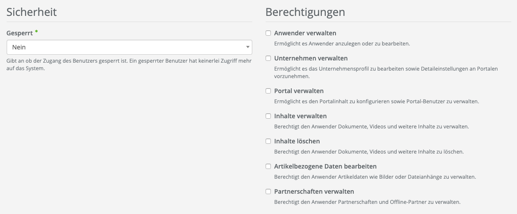The width and height of the screenshot is (517, 214).
Task: Check the Portal verwalten box
Action: coord(268,91)
